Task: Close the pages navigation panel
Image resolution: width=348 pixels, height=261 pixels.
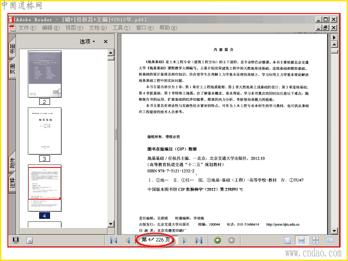Action: (106, 41)
